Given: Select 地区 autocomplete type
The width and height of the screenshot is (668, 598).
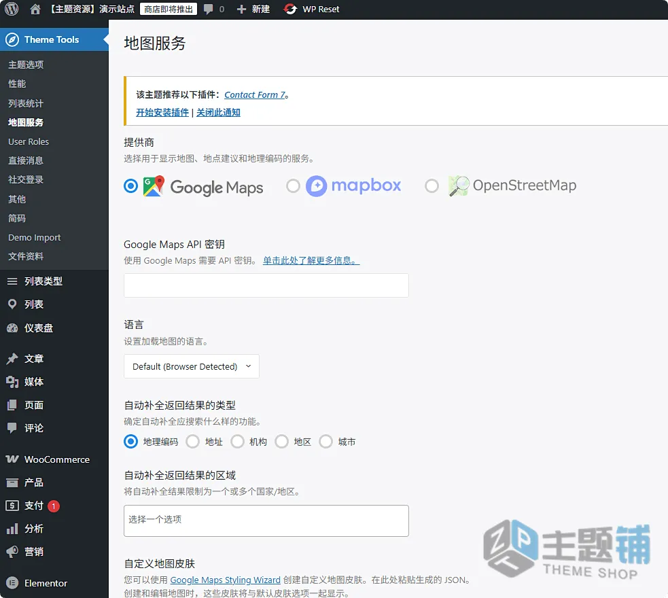Looking at the screenshot, I should tap(281, 442).
